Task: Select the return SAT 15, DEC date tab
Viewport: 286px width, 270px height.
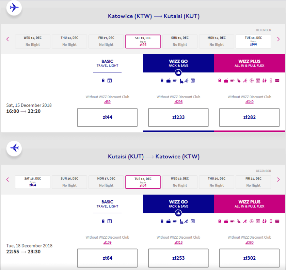Action: click(x=33, y=182)
